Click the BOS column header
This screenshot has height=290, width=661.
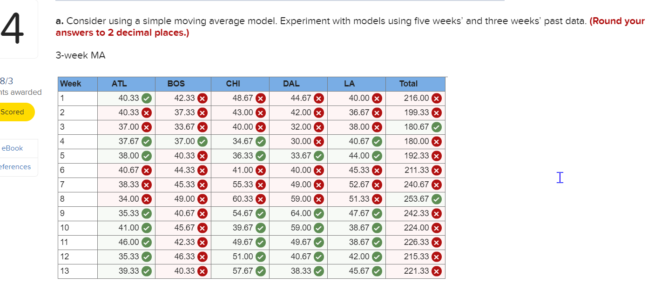(x=176, y=84)
